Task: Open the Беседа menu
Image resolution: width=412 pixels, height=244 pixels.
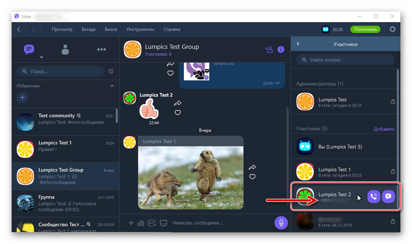Action: (88, 29)
